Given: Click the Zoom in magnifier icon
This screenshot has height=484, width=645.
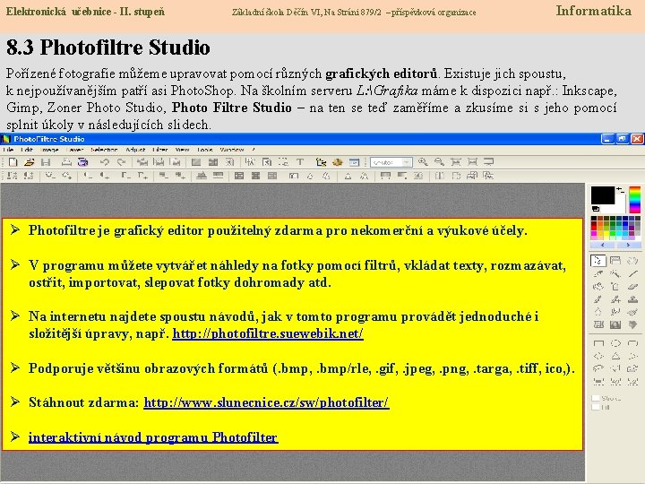Looking at the screenshot, I should (x=423, y=162).
